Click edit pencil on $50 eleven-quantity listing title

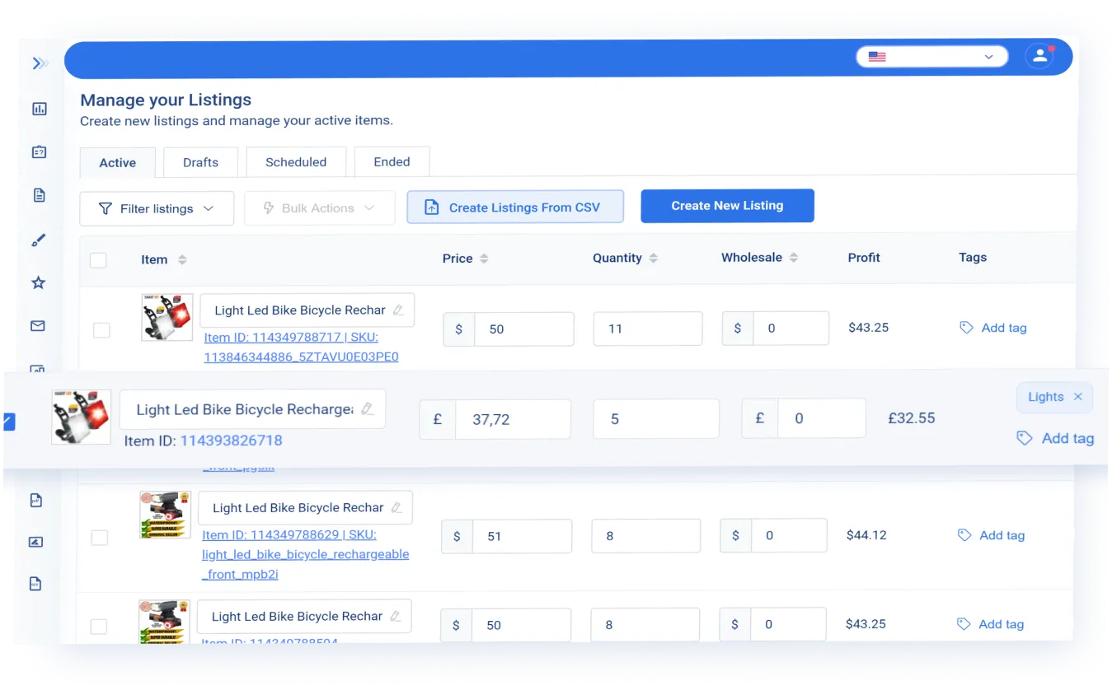pos(399,310)
